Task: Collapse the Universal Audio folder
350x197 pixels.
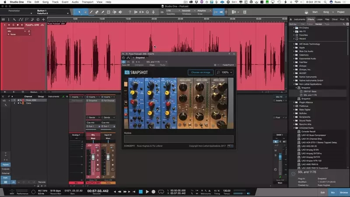Action: pyautogui.click(x=294, y=128)
